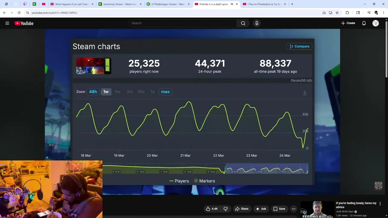Open the YouTube account avatar menu

(376, 23)
